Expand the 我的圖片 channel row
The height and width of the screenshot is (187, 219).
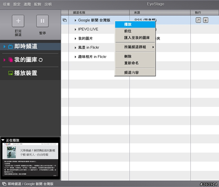click(75, 39)
